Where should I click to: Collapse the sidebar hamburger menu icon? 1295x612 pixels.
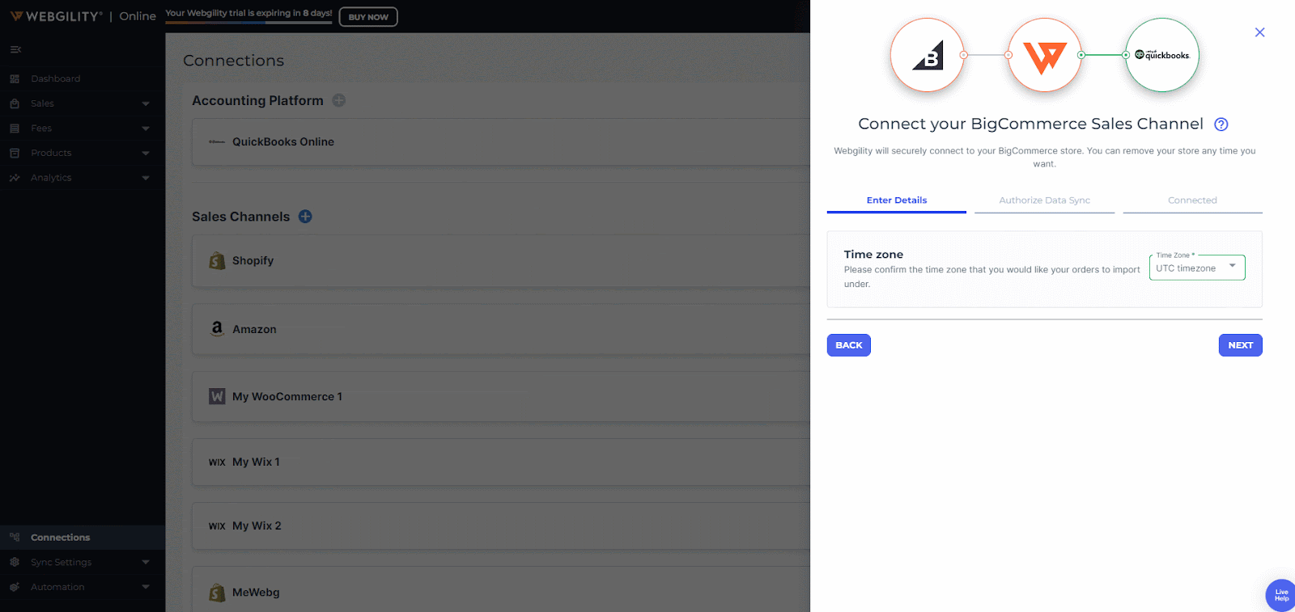[x=15, y=50]
